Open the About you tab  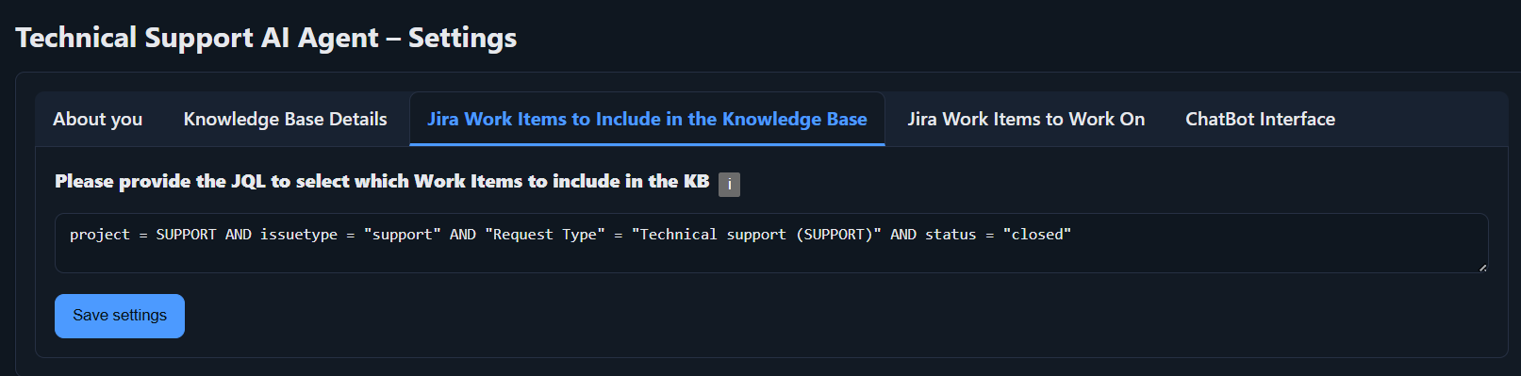(98, 120)
